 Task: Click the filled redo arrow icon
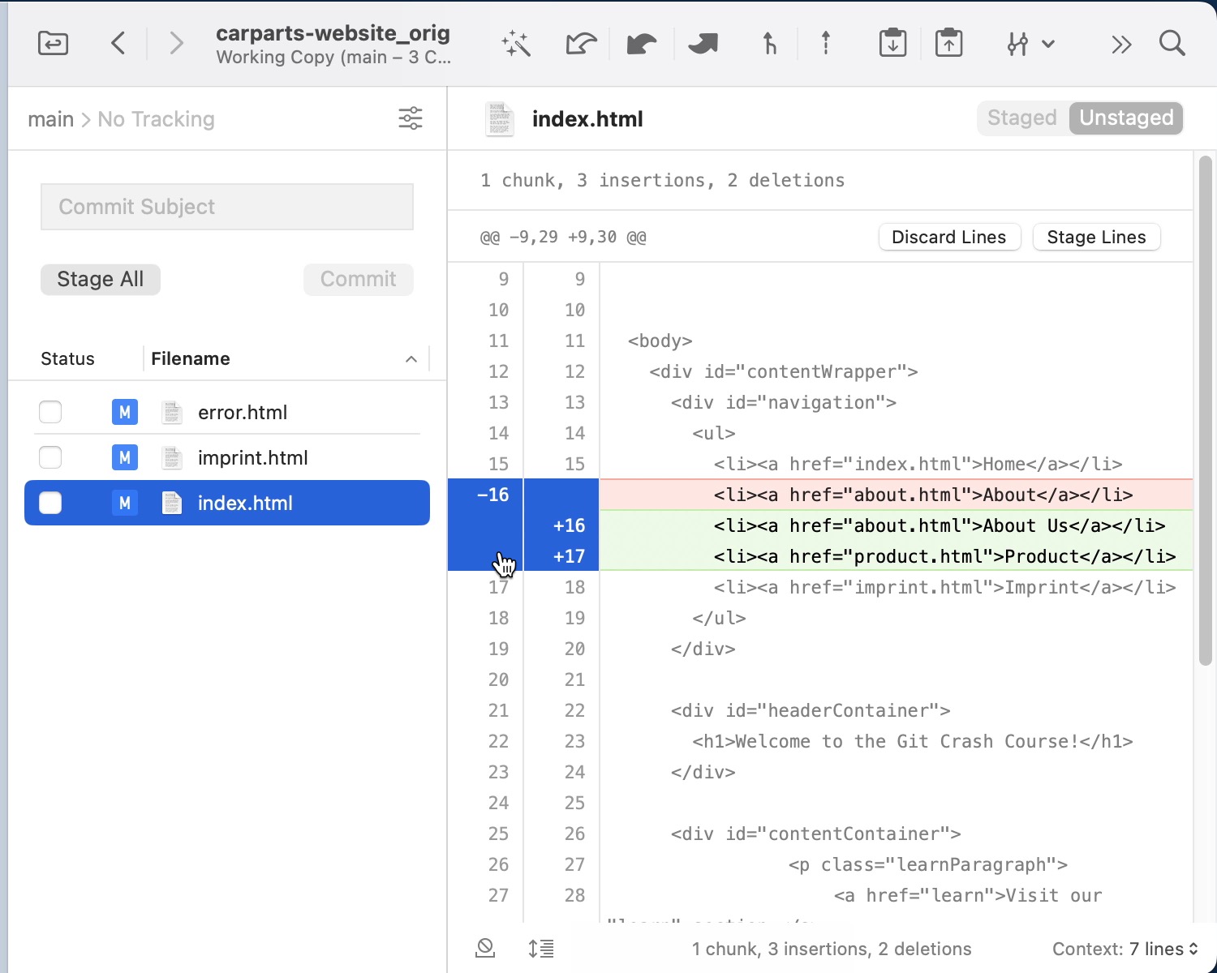pos(703,43)
